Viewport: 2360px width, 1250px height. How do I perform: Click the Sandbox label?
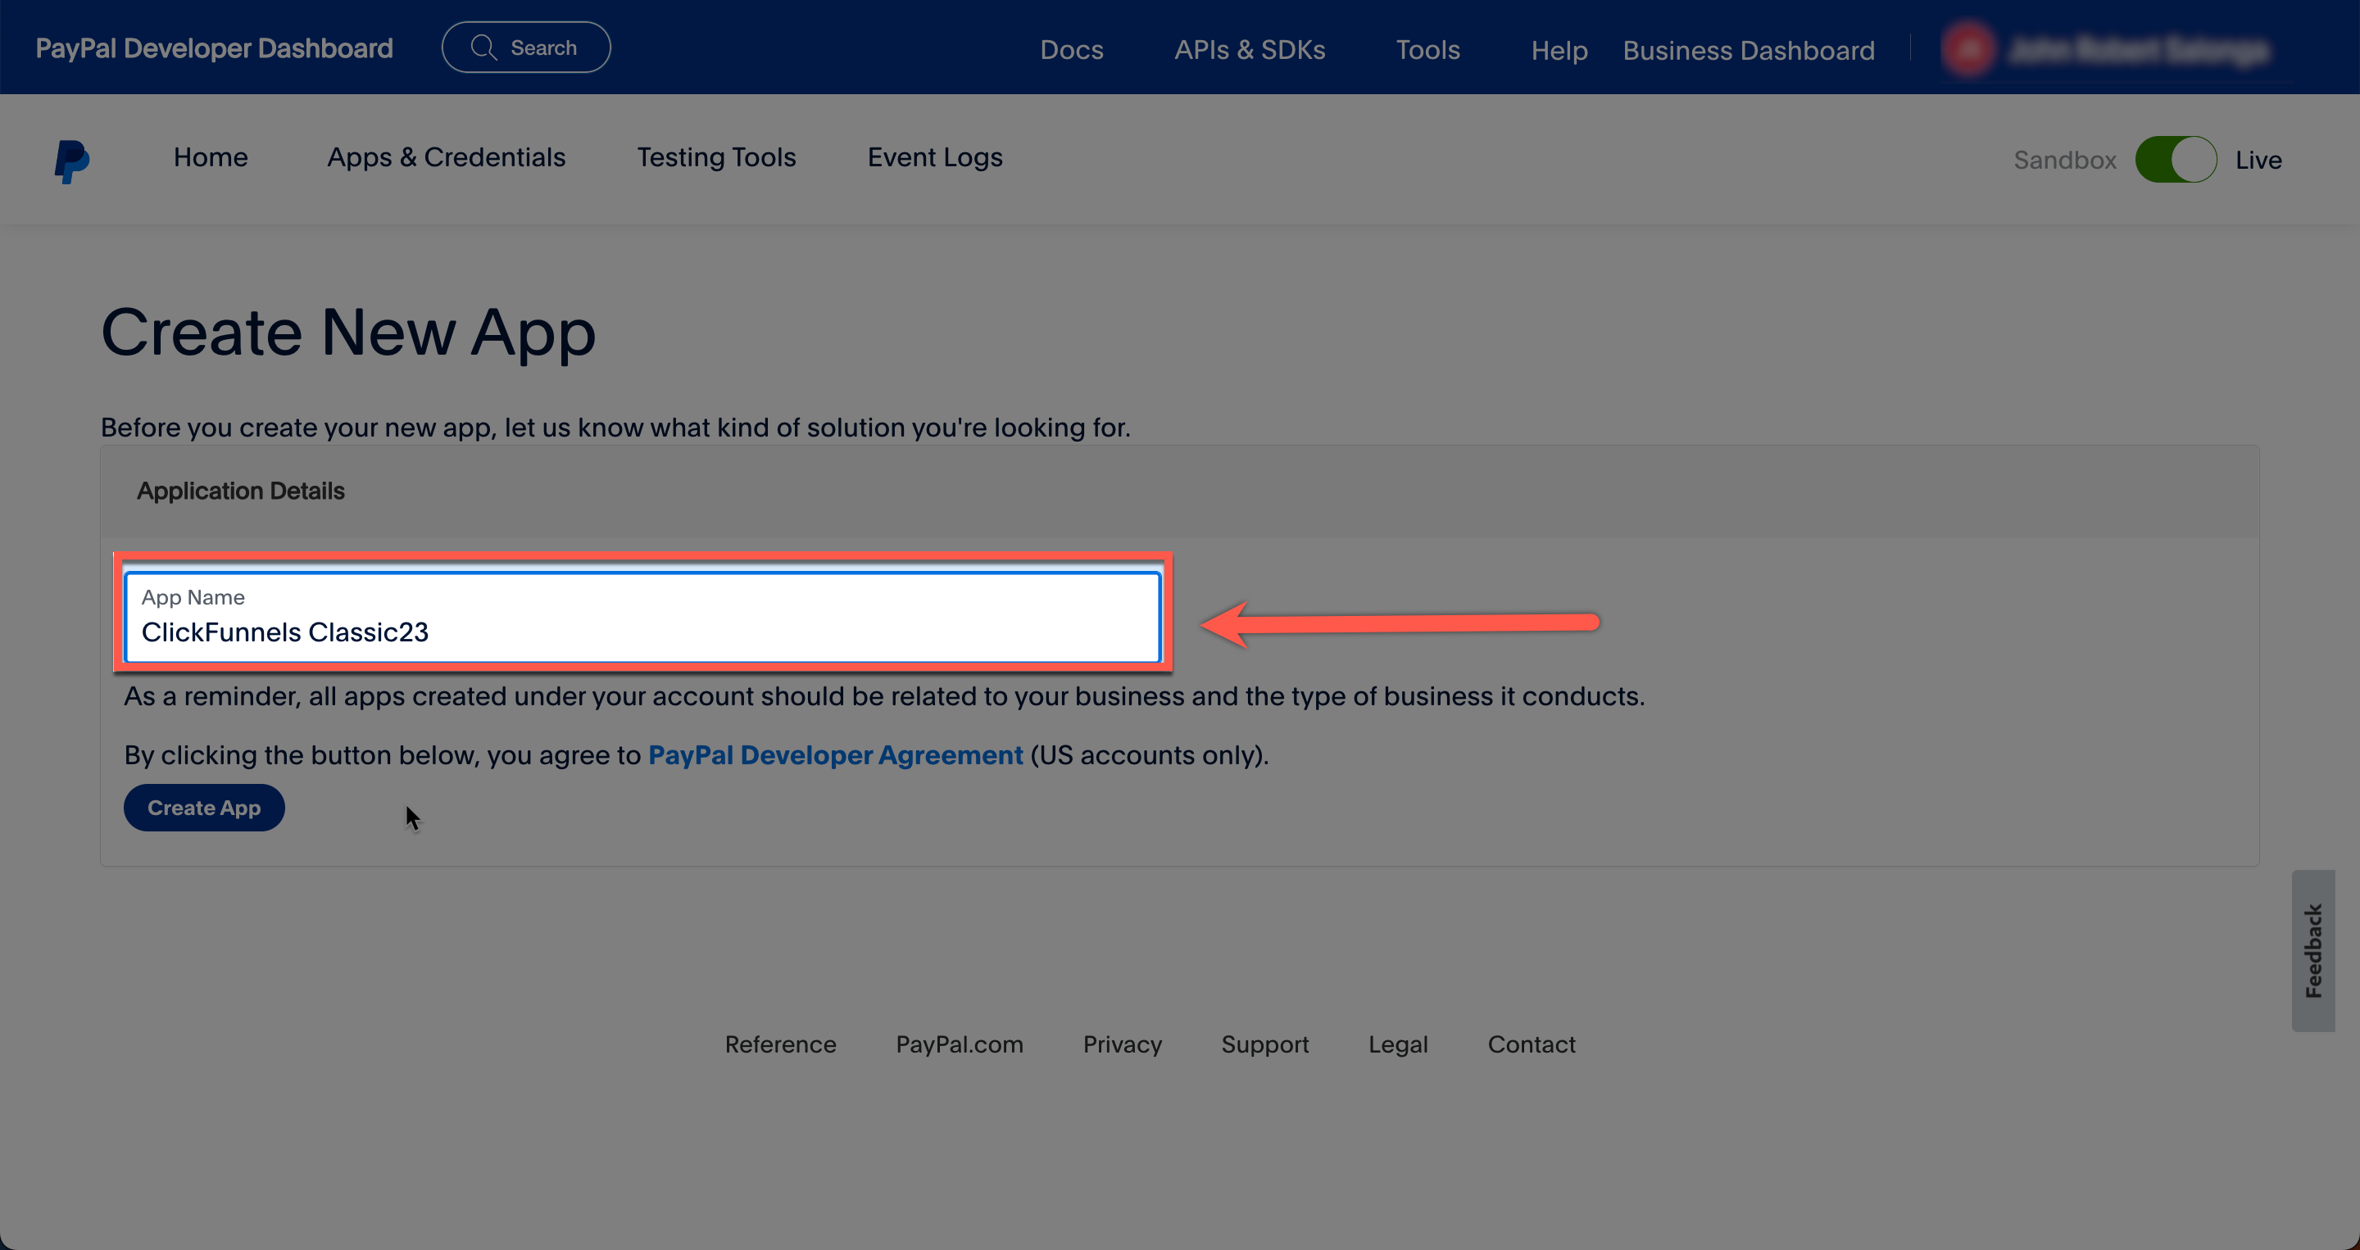(2064, 160)
